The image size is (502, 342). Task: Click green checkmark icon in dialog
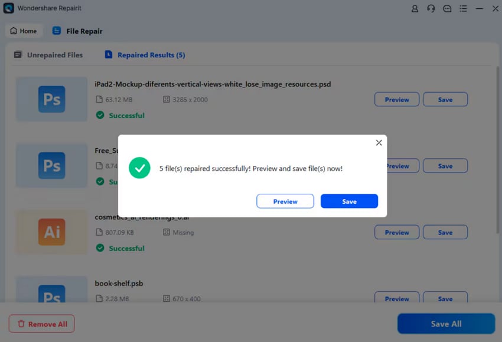pyautogui.click(x=139, y=168)
